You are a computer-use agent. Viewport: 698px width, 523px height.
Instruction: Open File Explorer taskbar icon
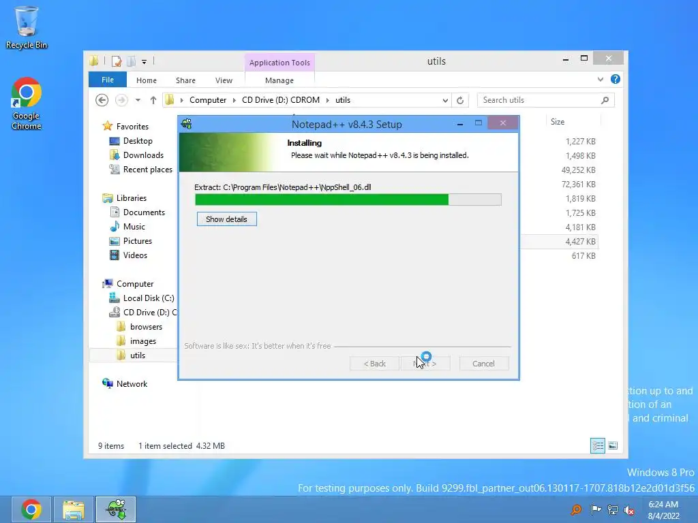(74, 509)
